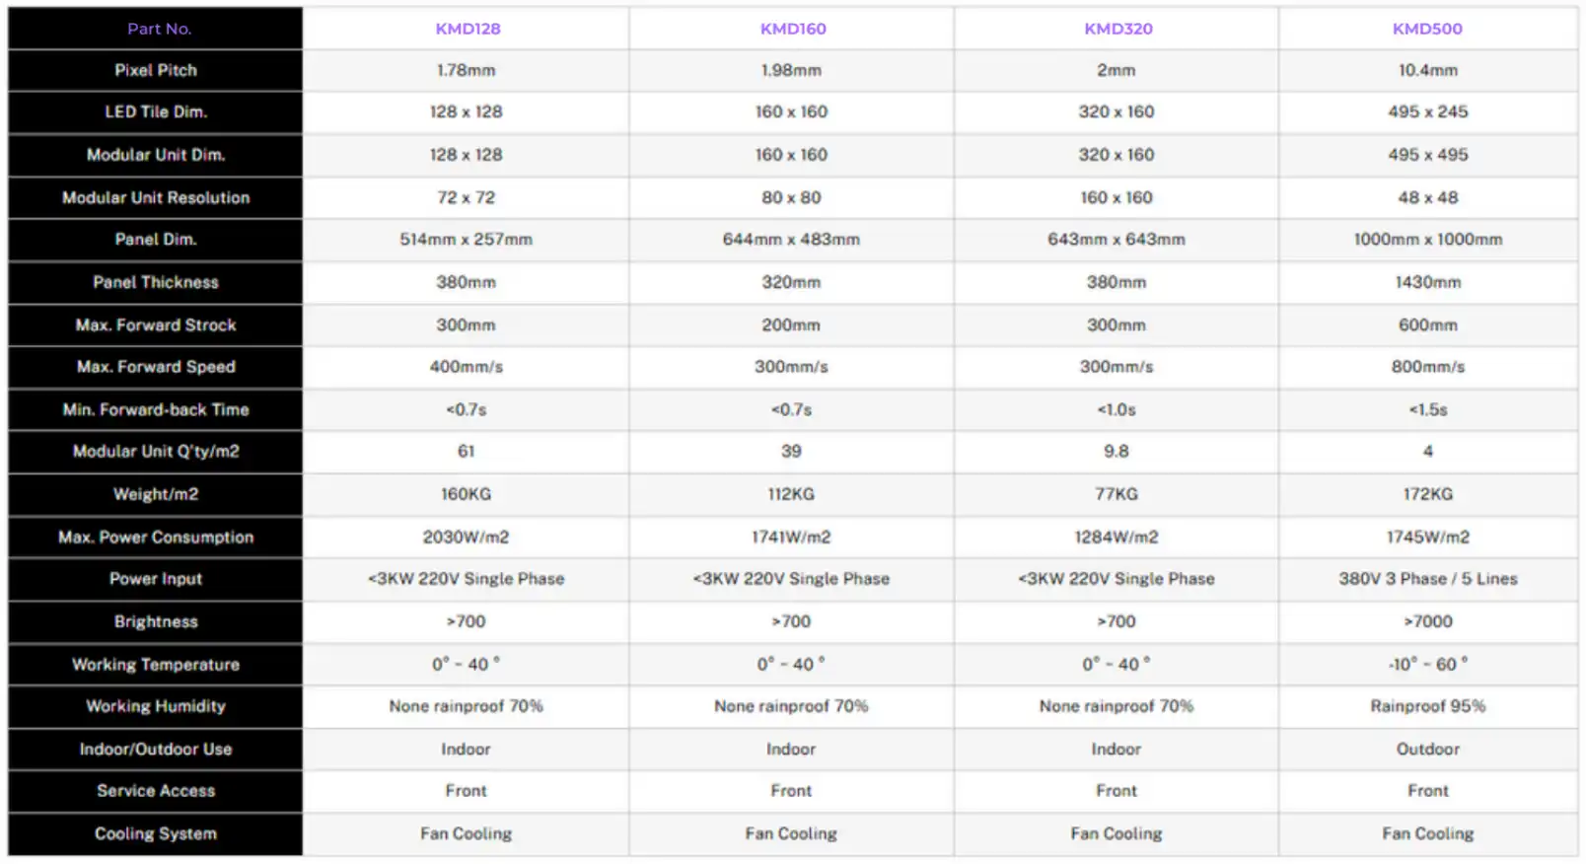Select the 1000mm x 1000mm panel cell
Image resolution: width=1586 pixels, height=864 pixels.
1427,239
